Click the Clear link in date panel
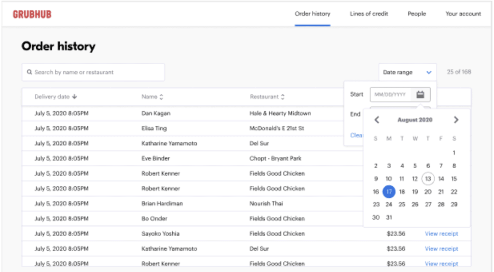 click(357, 135)
